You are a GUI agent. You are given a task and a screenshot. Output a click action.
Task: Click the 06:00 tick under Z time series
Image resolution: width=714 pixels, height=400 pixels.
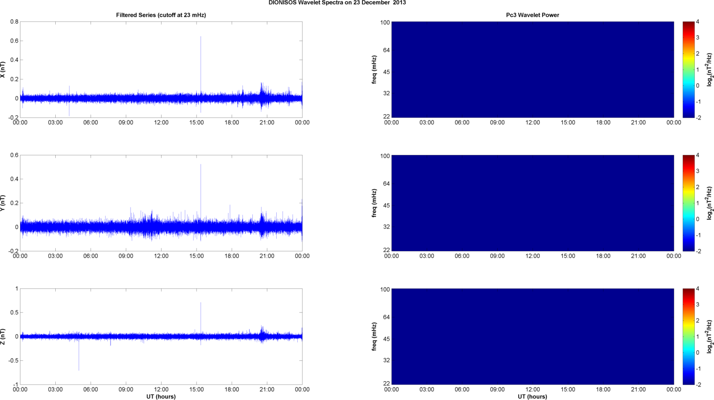pyautogui.click(x=90, y=390)
